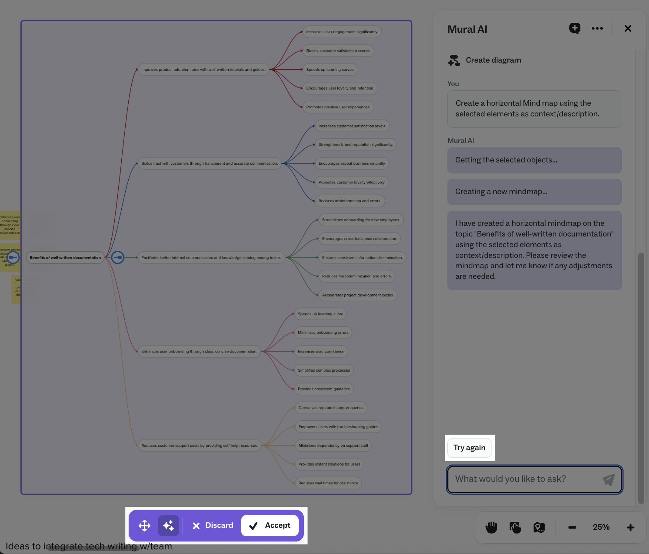This screenshot has height=554, width=649.
Task: Click the Mural AI panel scrollbar
Action: (x=641, y=378)
